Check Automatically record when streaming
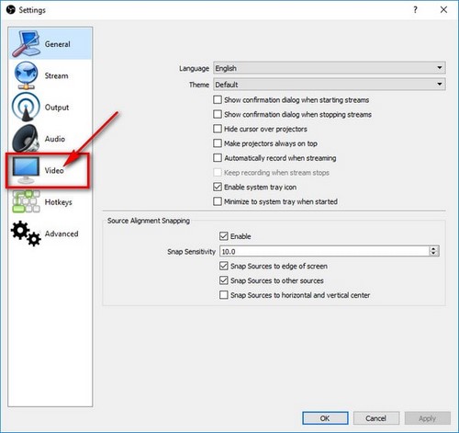Image resolution: width=459 pixels, height=433 pixels. tap(218, 158)
